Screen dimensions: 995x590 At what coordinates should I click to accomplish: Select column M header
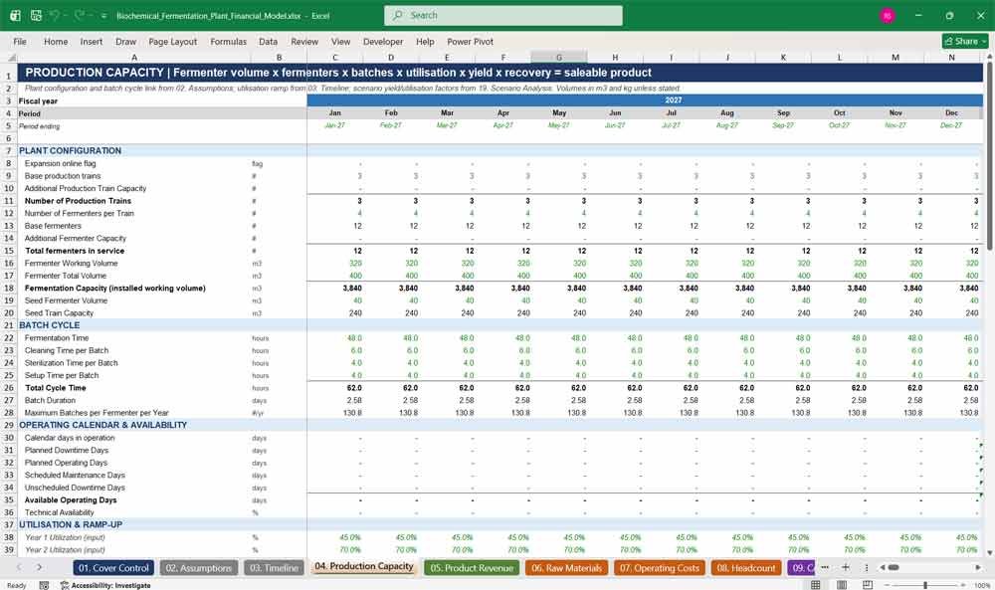point(895,57)
